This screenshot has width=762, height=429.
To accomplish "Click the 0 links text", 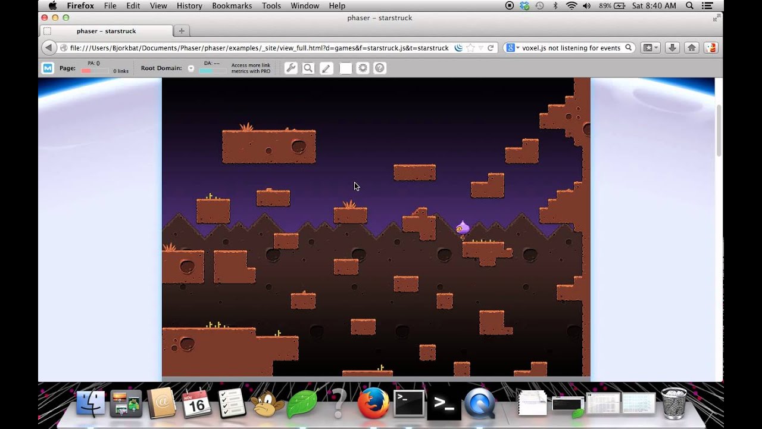I will (x=121, y=71).
